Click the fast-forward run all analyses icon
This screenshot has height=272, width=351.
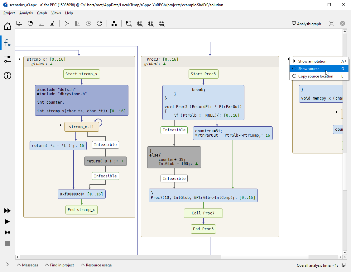click(x=7, y=211)
